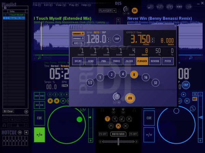Toggle the right FS-OFF button
This screenshot has width=205, height=153.
click(x=134, y=134)
